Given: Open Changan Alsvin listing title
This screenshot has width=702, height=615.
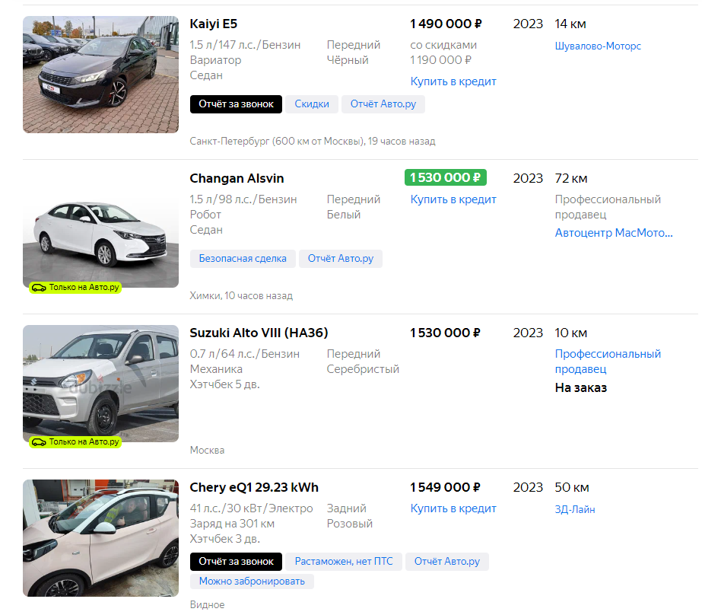Looking at the screenshot, I should pyautogui.click(x=237, y=178).
